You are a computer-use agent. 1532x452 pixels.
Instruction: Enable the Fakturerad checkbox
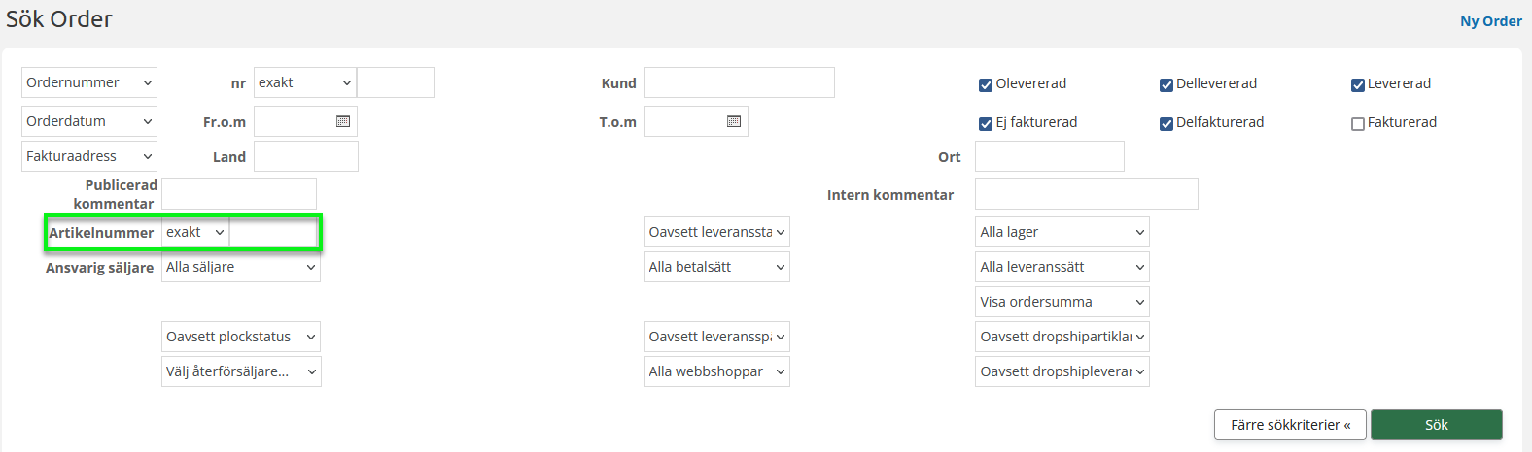(1358, 124)
